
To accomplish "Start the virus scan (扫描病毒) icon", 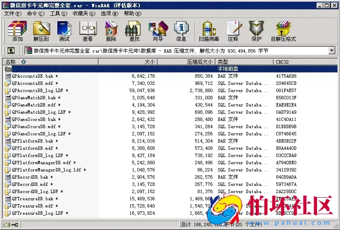I will (209, 31).
